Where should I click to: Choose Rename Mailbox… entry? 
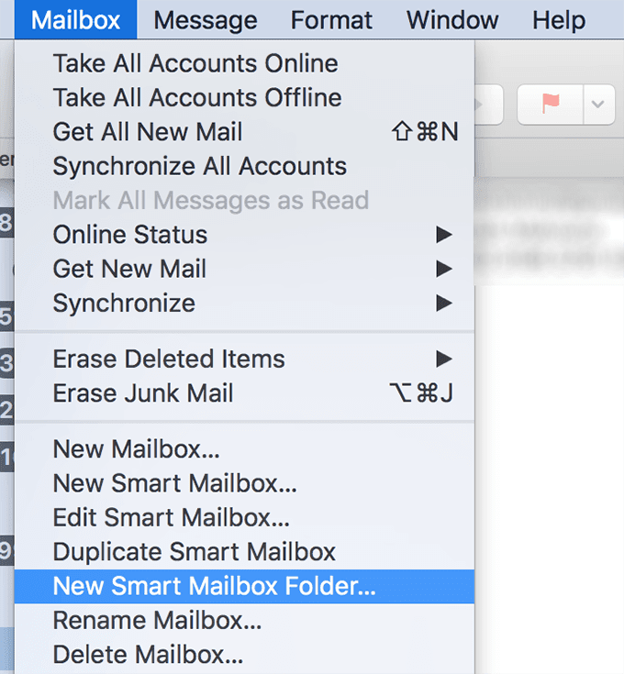(x=244, y=621)
